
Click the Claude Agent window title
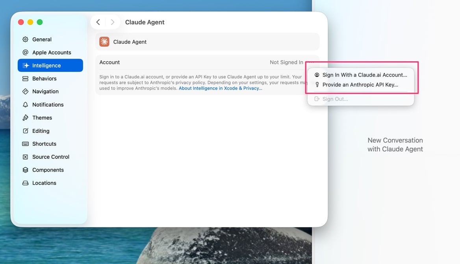click(x=145, y=22)
